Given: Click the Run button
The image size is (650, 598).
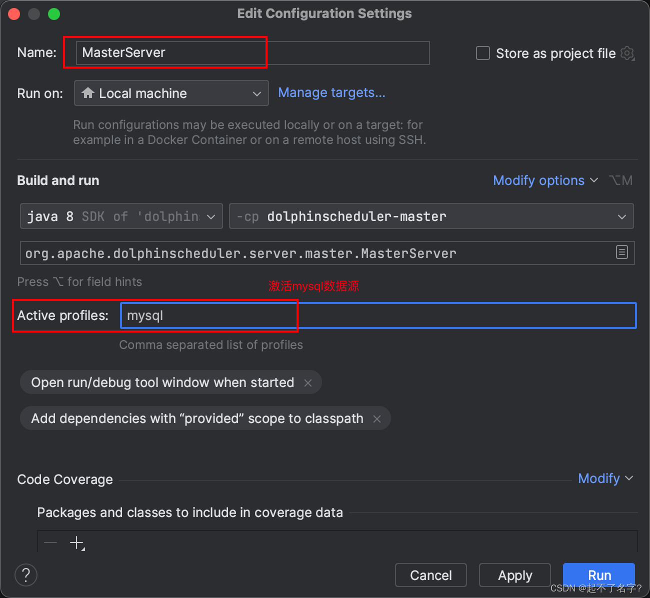Looking at the screenshot, I should click(599, 575).
